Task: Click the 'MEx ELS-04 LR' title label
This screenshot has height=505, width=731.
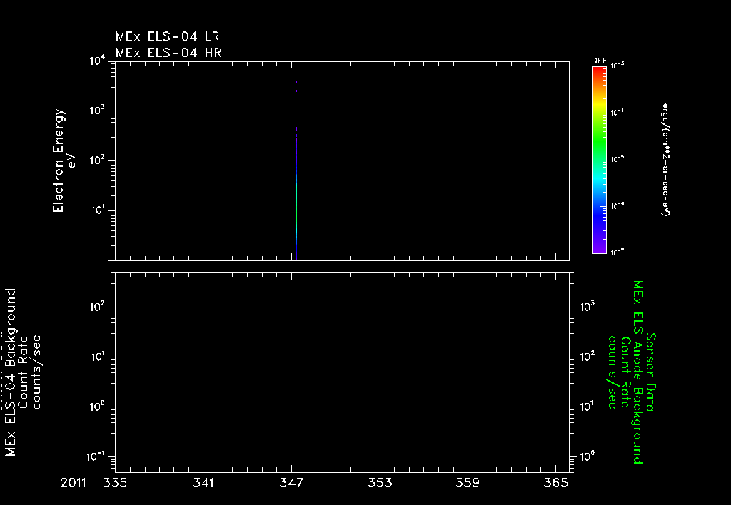Action: tap(167, 36)
